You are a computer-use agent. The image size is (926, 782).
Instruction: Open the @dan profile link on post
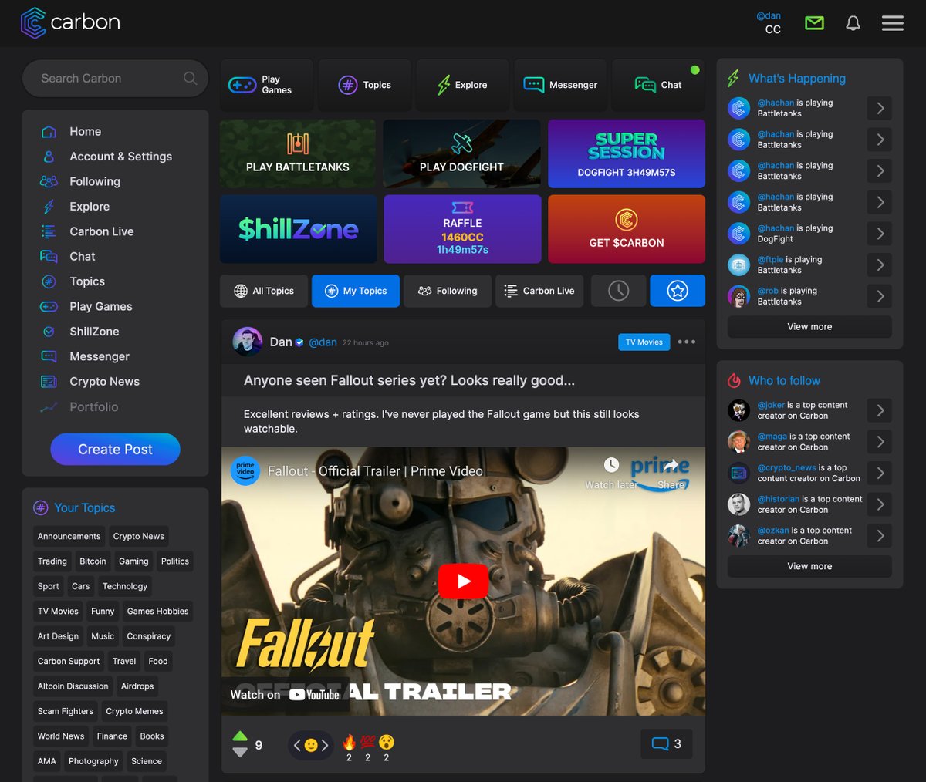pyautogui.click(x=323, y=342)
